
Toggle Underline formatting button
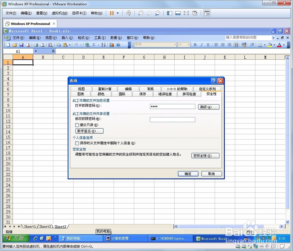(208, 45)
